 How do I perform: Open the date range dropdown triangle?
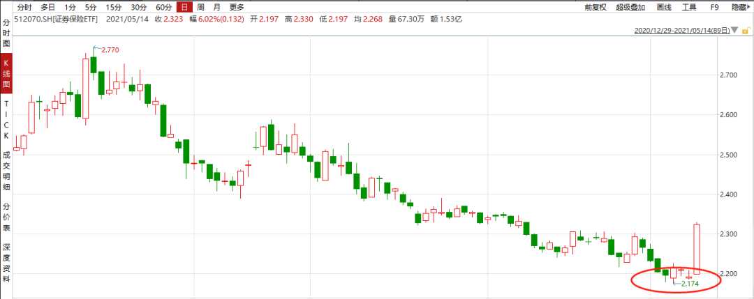click(734, 30)
